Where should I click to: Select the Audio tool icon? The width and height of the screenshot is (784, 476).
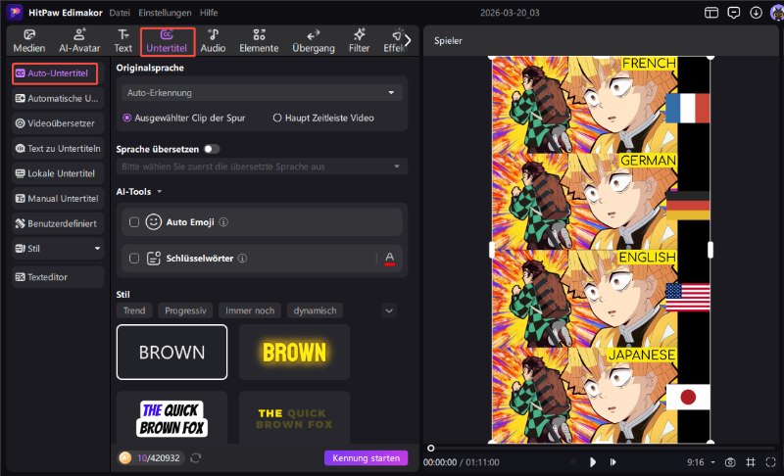click(x=213, y=40)
